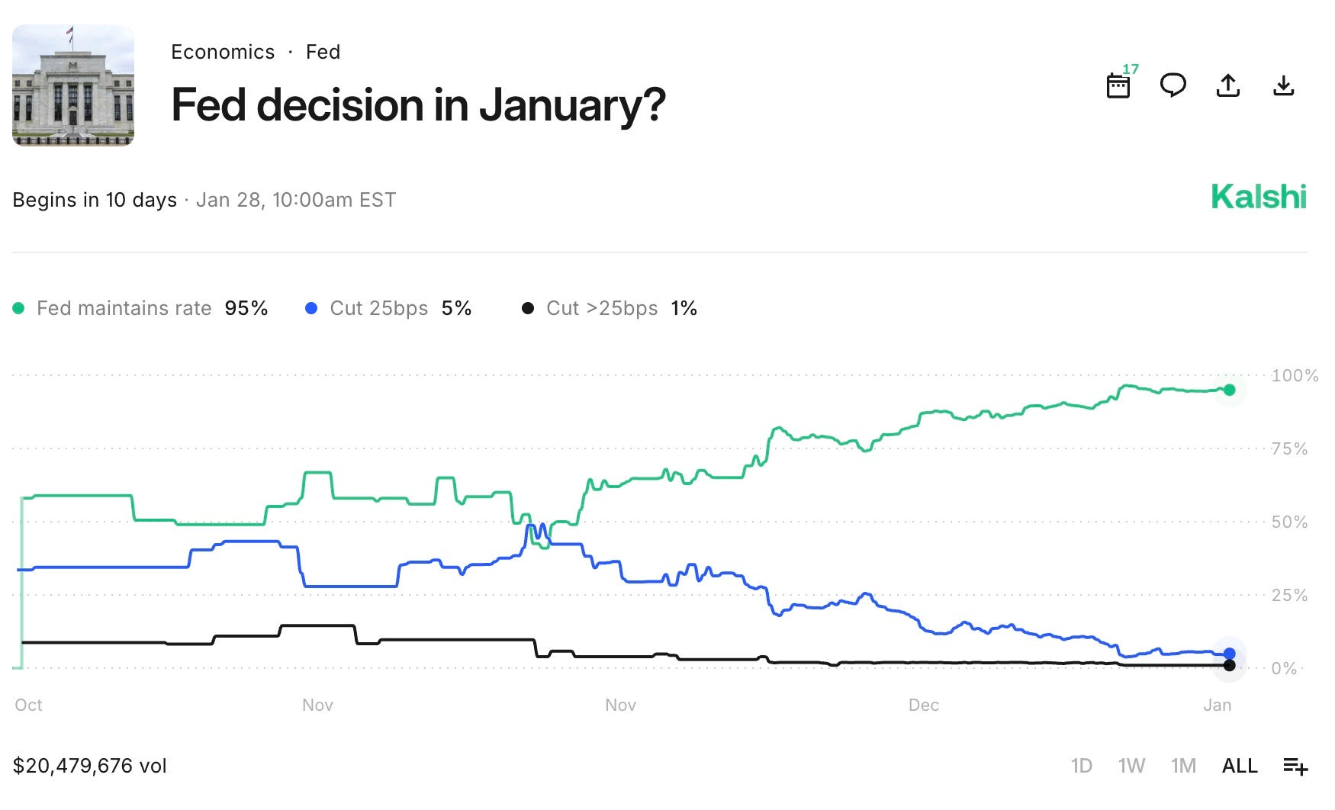Select the 1W time range
This screenshot has width=1335, height=810.
pyautogui.click(x=1131, y=766)
